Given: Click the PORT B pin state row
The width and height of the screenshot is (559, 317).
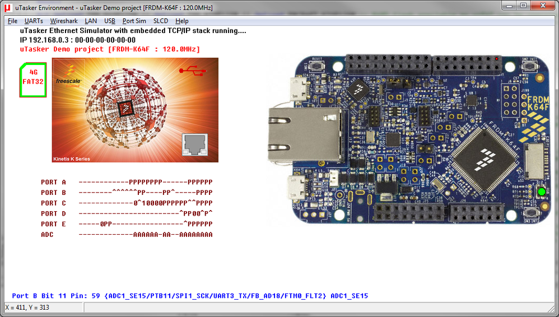Looking at the screenshot, I should (x=146, y=193).
